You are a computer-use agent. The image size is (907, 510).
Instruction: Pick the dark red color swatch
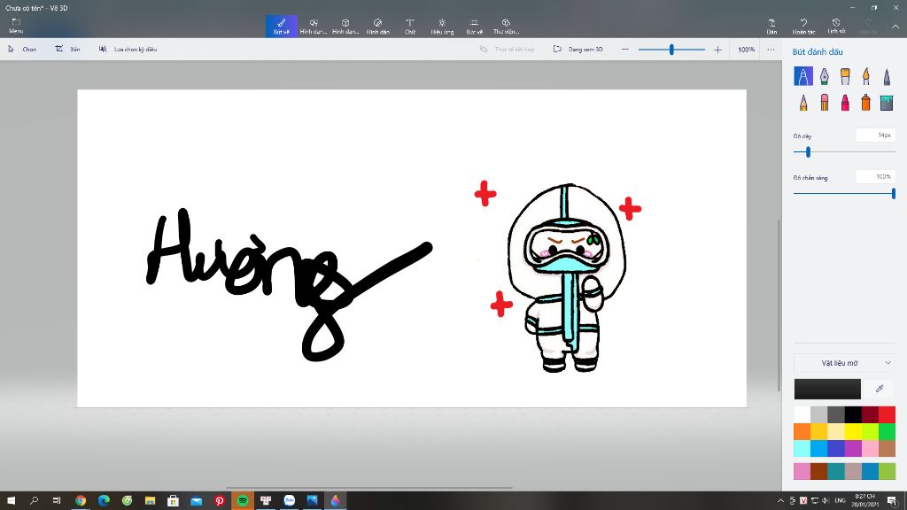tap(870, 414)
